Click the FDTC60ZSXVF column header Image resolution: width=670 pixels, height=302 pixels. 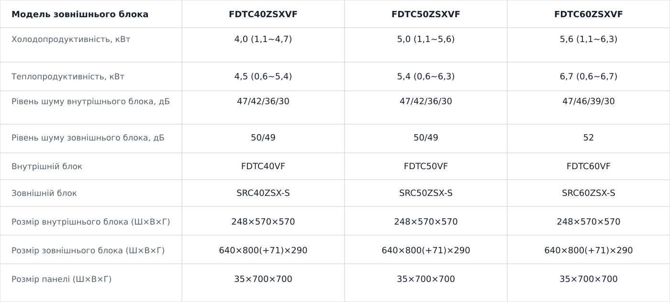click(588, 14)
